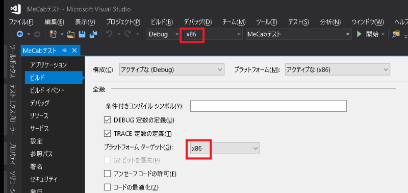Navigate backward with the blue arrow
The width and height of the screenshot is (408, 193).
20,34
